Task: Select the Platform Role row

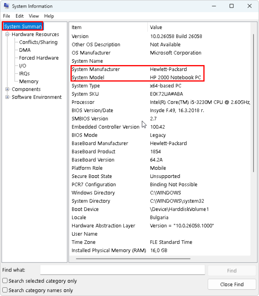Action: point(160,168)
